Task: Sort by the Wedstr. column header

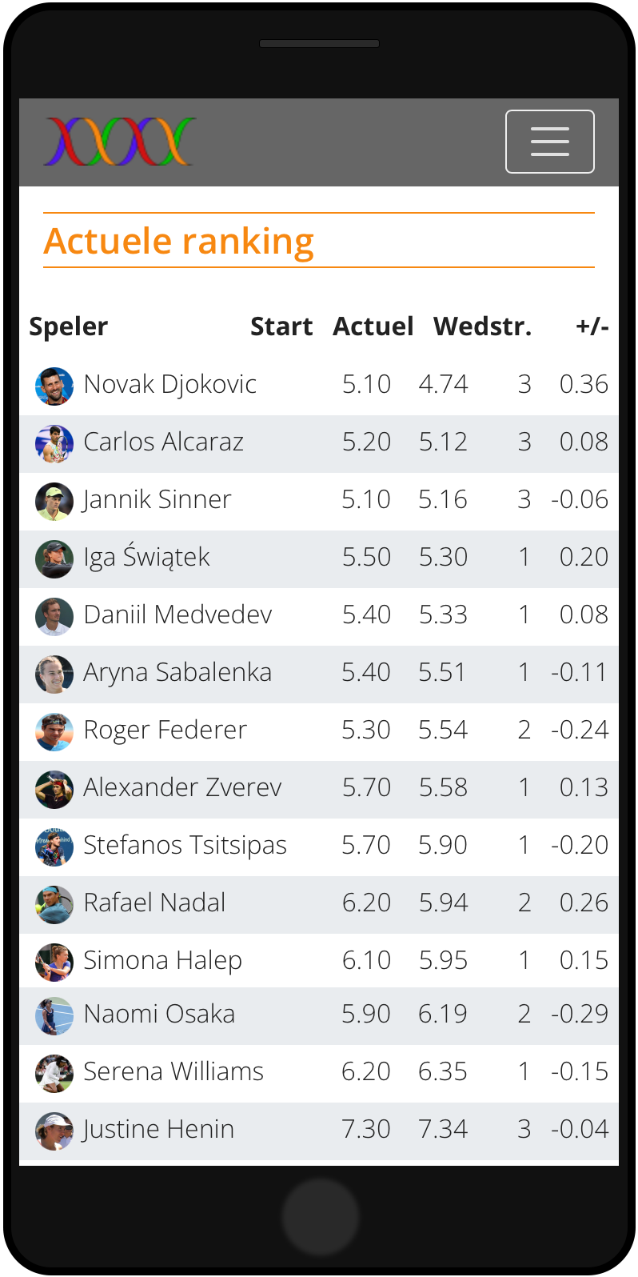Action: [x=482, y=326]
